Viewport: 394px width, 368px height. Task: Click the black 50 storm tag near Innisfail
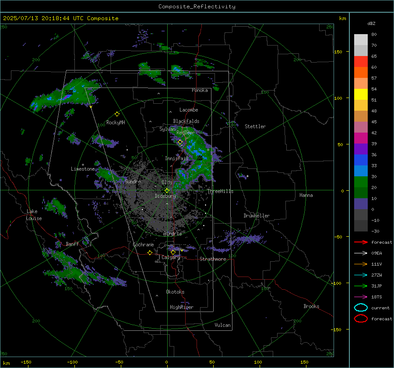point(199,158)
